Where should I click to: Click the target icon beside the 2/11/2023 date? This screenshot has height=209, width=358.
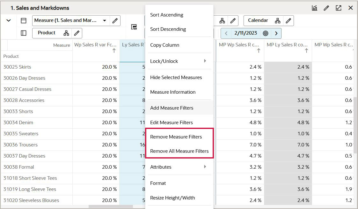tap(266, 33)
